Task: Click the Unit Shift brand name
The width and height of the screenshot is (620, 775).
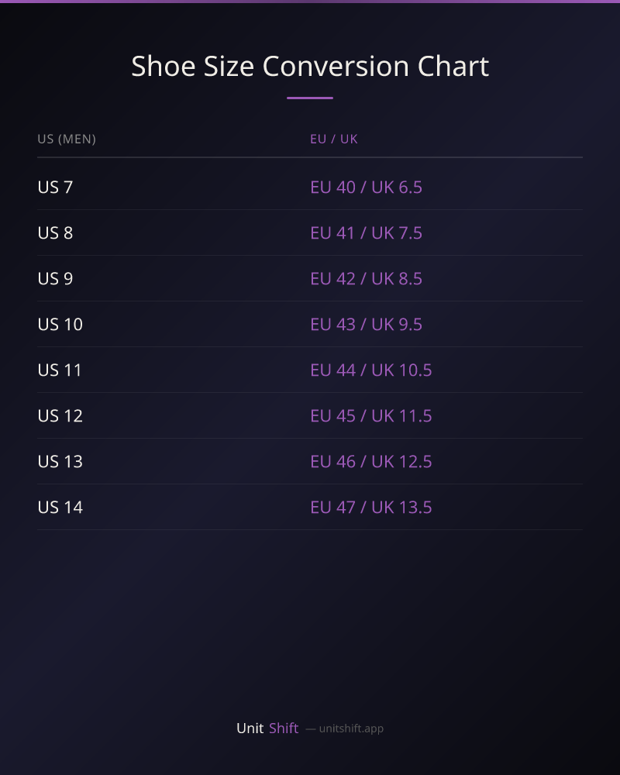Action: 267,728
